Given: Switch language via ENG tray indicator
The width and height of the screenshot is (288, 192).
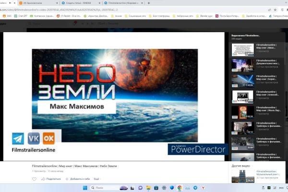Looking at the screenshot, I should (x=281, y=188).
